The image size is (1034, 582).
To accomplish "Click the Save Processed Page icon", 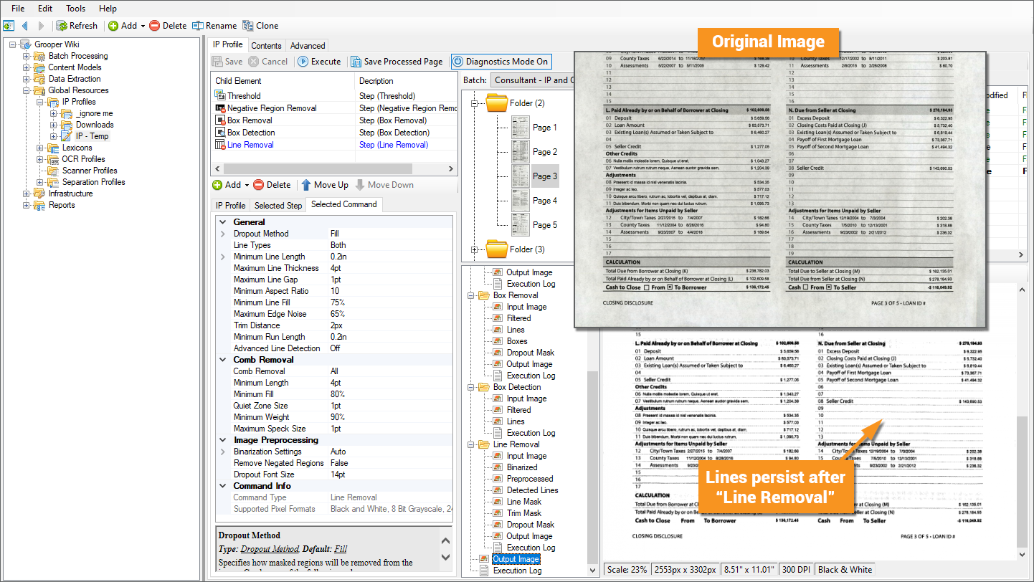I will [356, 62].
